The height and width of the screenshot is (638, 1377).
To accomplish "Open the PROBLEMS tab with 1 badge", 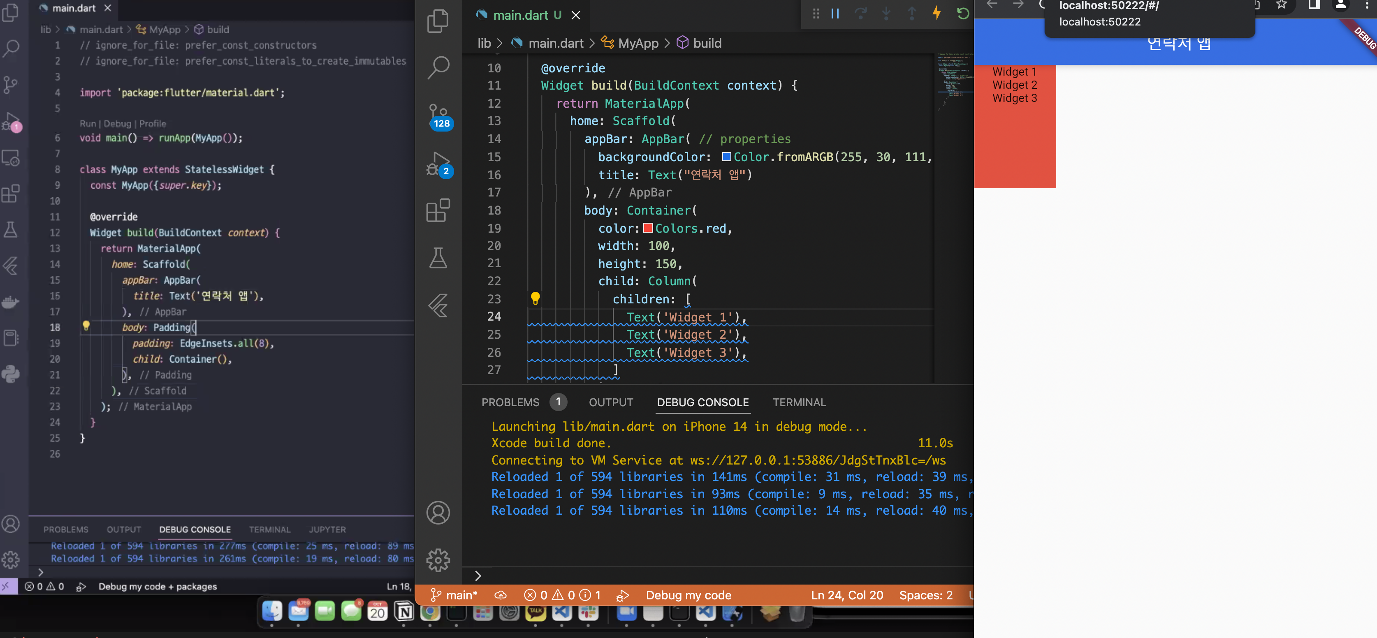I will (510, 402).
